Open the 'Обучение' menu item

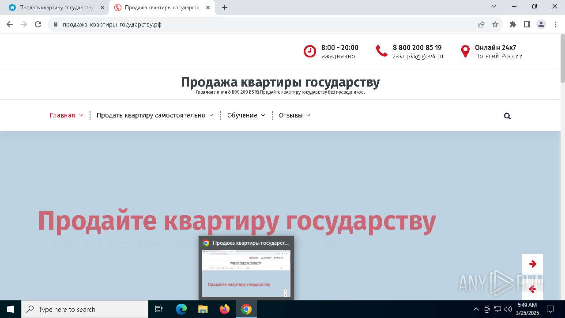pos(242,115)
